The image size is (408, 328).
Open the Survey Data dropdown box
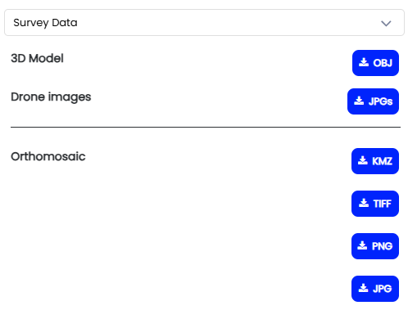[204, 23]
